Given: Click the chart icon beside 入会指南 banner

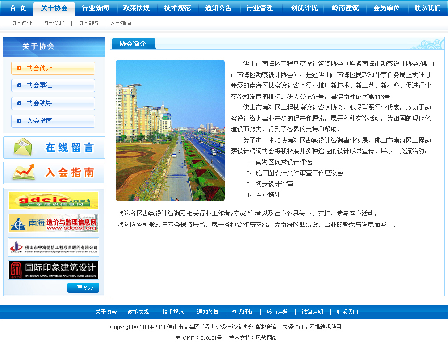Looking at the screenshot, I should [x=23, y=172].
